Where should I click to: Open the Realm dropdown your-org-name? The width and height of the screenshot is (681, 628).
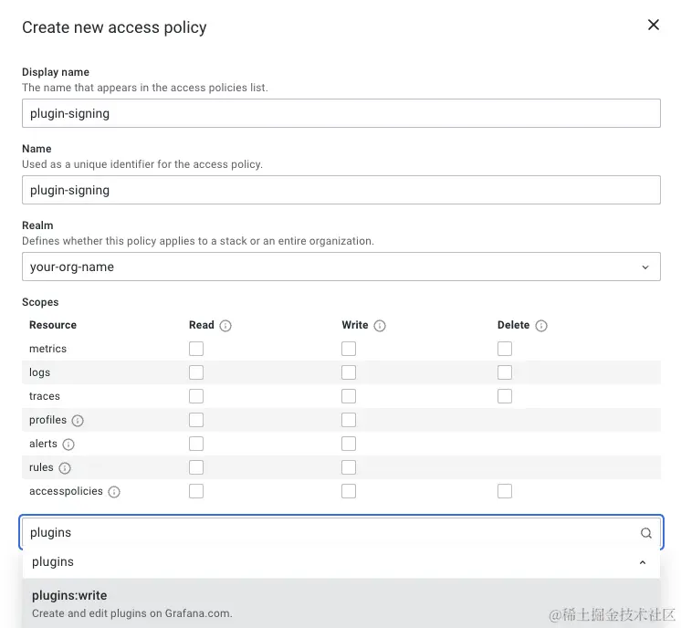(x=340, y=267)
